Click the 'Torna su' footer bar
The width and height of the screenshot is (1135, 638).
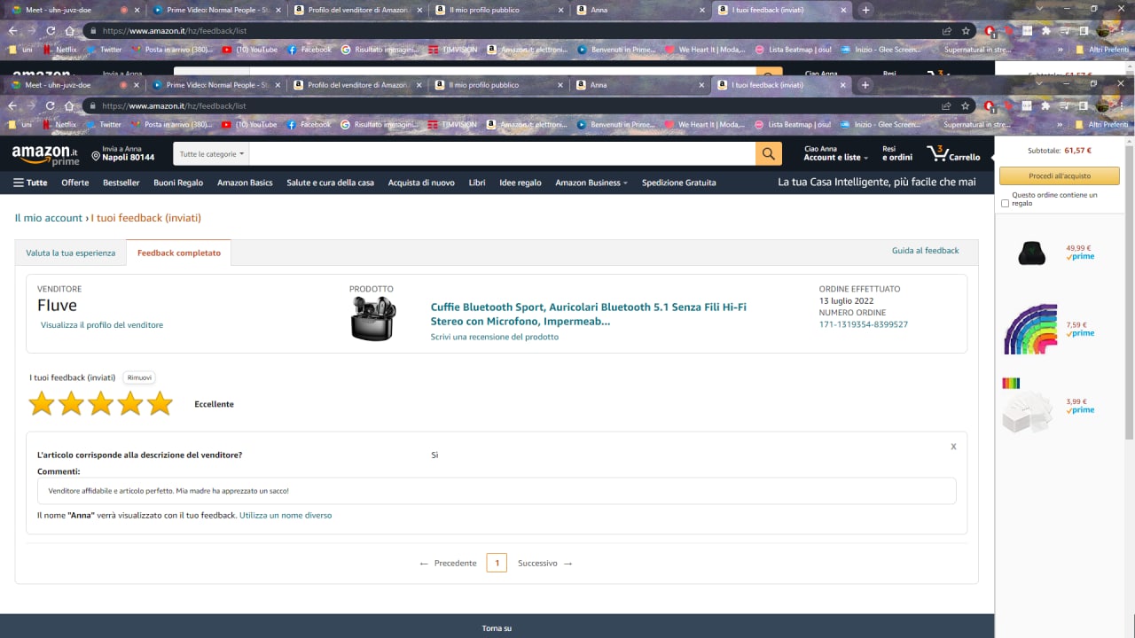[497, 627]
